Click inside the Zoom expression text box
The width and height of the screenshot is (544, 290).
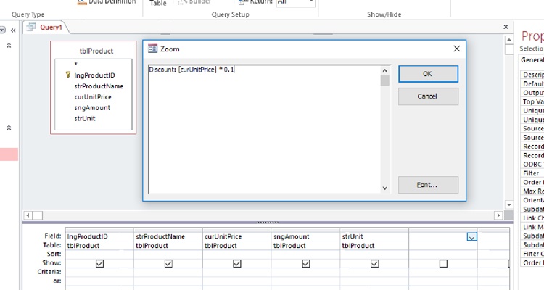[265, 129]
